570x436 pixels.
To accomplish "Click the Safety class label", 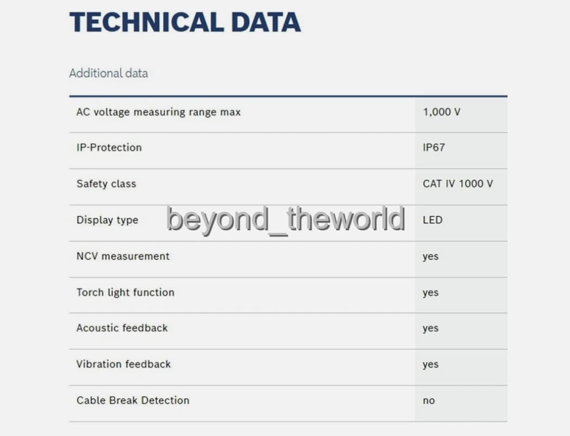I will (106, 184).
